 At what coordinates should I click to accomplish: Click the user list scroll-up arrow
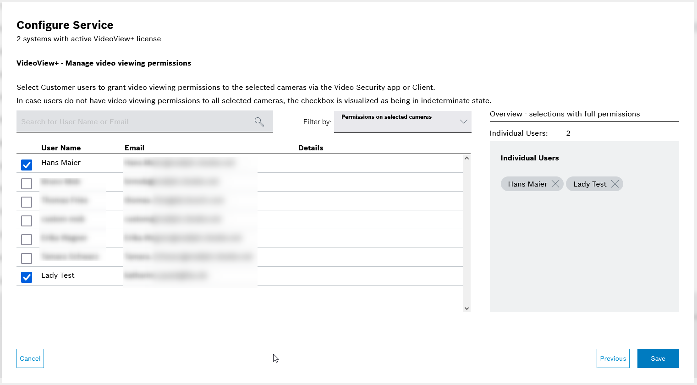click(466, 158)
